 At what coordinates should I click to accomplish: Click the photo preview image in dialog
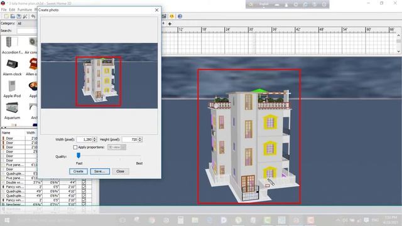click(x=99, y=75)
